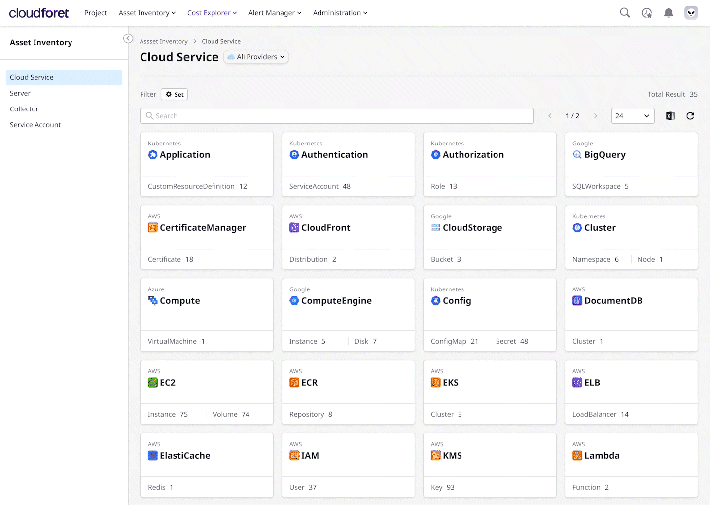This screenshot has height=505, width=710.
Task: Click the user profile avatar icon
Action: tap(691, 13)
